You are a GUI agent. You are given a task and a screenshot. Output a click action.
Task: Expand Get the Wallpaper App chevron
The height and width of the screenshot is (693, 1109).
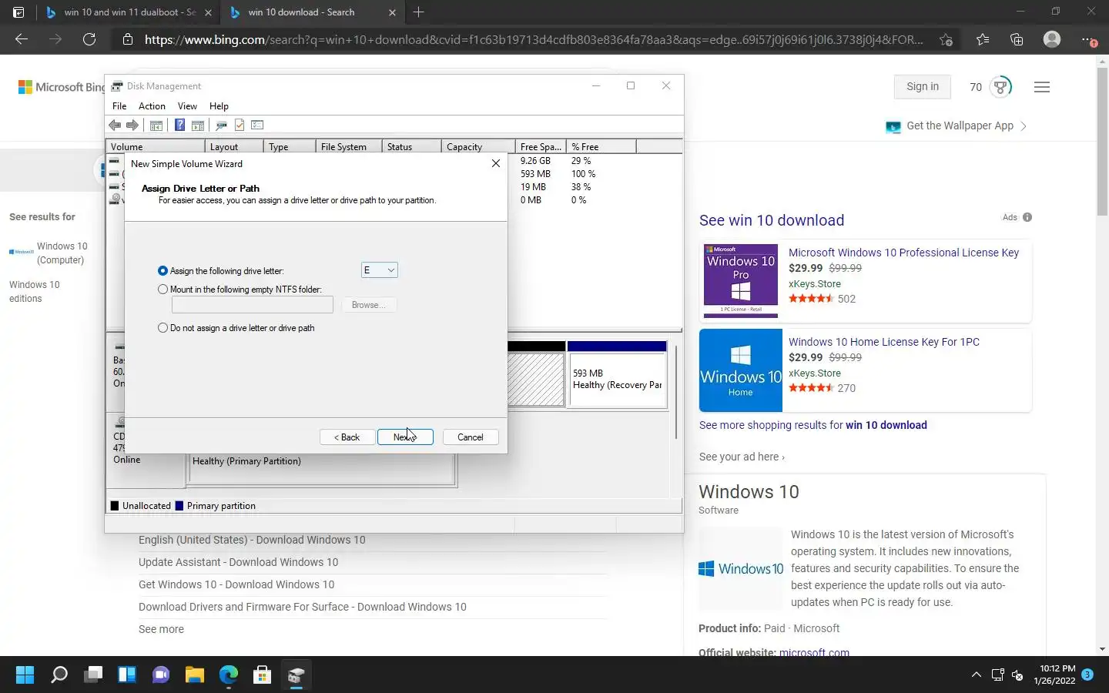pyautogui.click(x=1024, y=126)
